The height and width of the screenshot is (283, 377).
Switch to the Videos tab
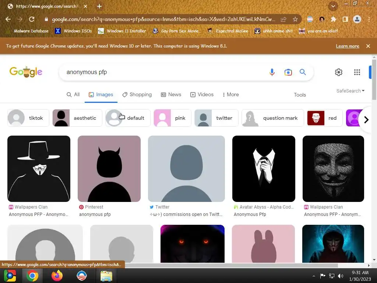(202, 95)
